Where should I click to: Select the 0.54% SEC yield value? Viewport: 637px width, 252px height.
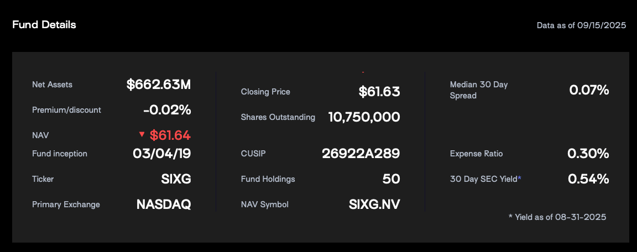tap(588, 179)
